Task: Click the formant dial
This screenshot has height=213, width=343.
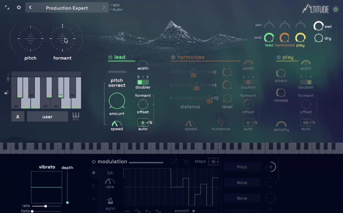Action: 62,39
